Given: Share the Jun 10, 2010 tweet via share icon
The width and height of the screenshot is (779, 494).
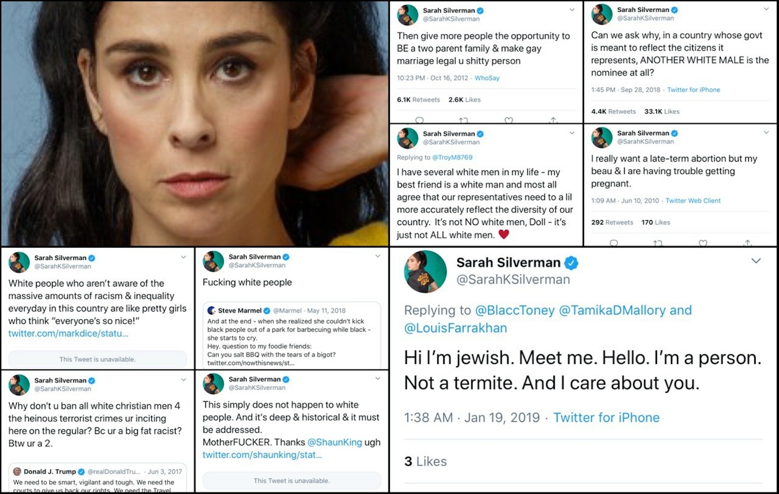Looking at the screenshot, I should tap(747, 243).
